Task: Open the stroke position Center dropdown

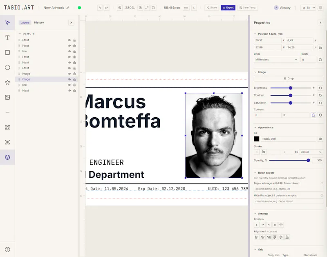Action: pos(311,152)
